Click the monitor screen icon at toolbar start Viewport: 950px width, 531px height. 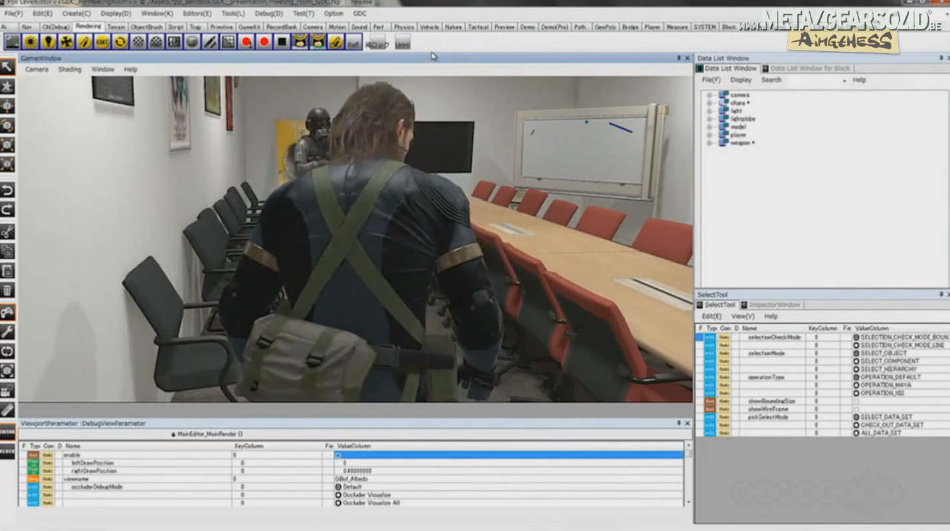(x=13, y=42)
